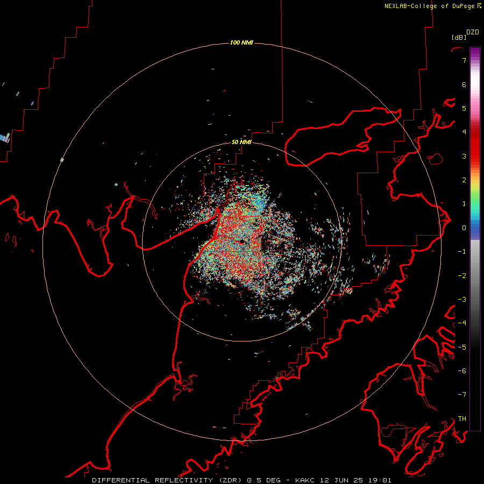The height and width of the screenshot is (484, 484).
Task: Click the 2 value on the color scale
Action: [x=464, y=180]
